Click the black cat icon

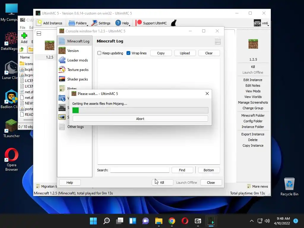(x=174, y=23)
